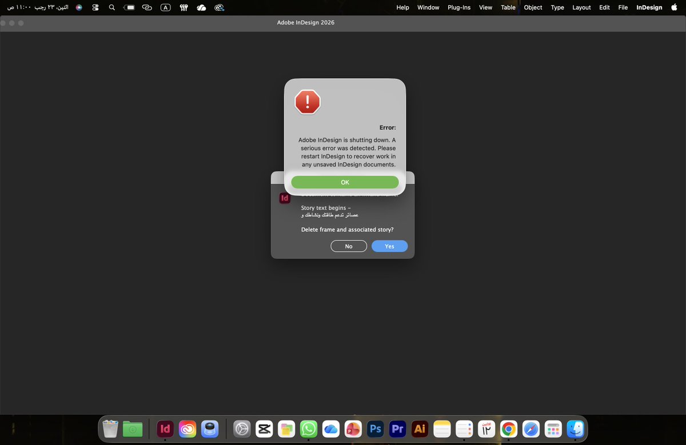Click the red error warning icon
This screenshot has height=445, width=686.
tap(308, 102)
